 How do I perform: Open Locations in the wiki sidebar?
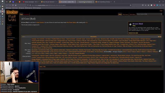9,27
